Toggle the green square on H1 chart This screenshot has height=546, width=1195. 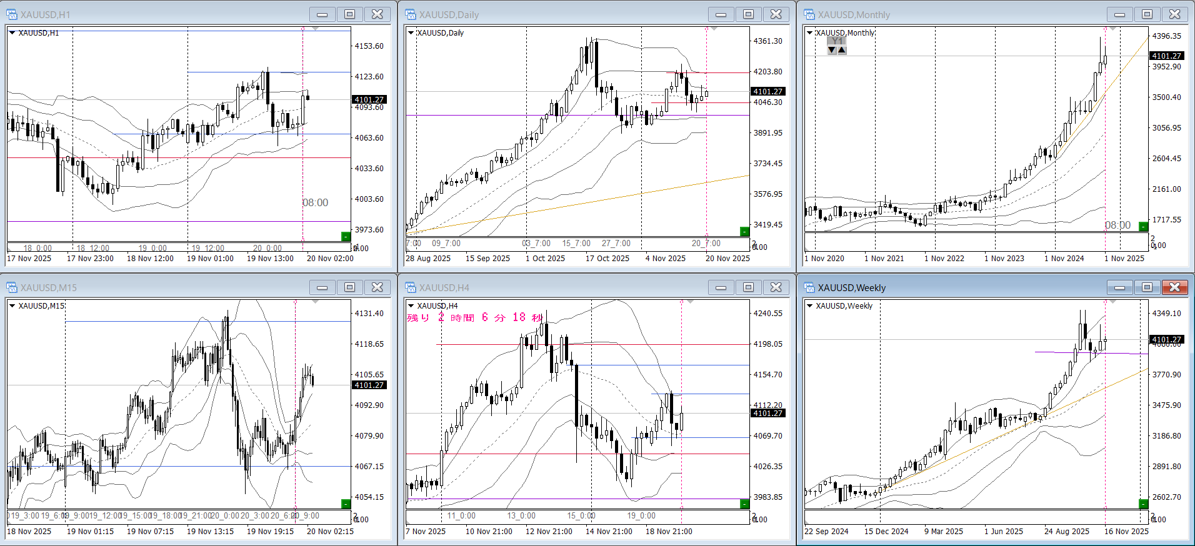point(346,236)
